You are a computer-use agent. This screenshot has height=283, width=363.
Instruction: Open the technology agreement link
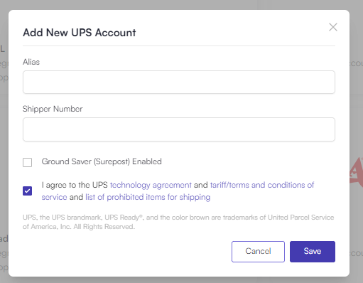point(151,185)
